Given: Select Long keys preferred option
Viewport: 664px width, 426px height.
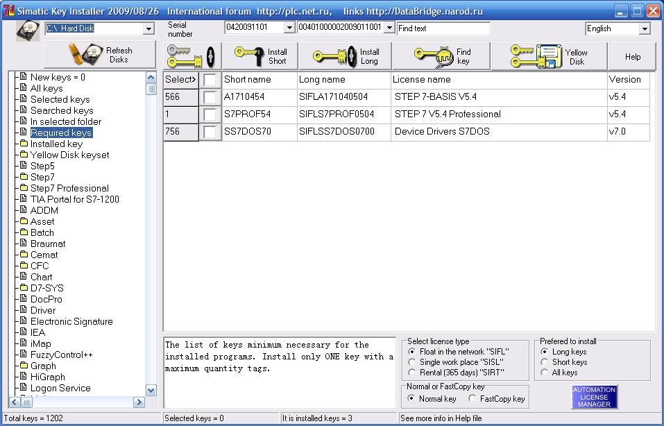Looking at the screenshot, I should 545,352.
